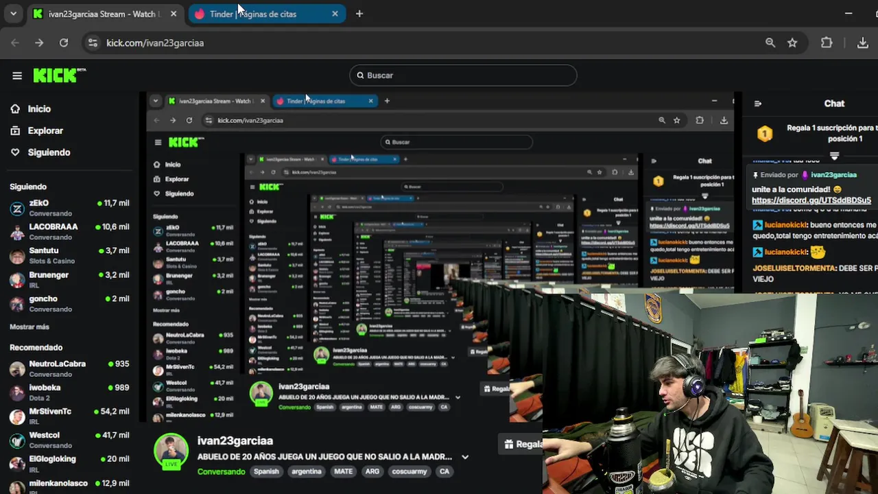The height and width of the screenshot is (494, 878).
Task: Reload the current page
Action: (64, 43)
